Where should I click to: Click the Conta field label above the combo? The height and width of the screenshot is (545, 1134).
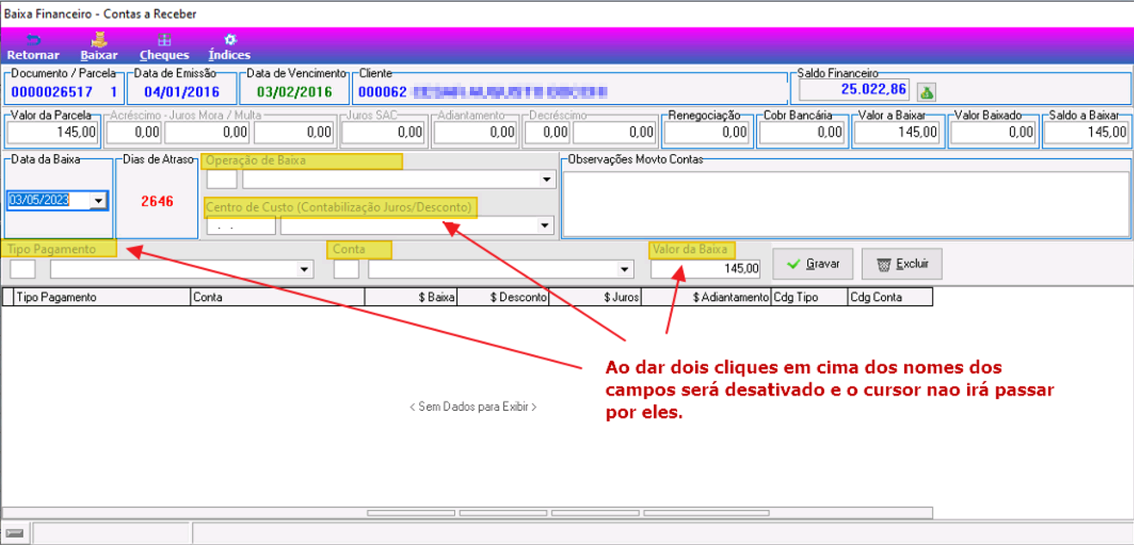tap(349, 249)
